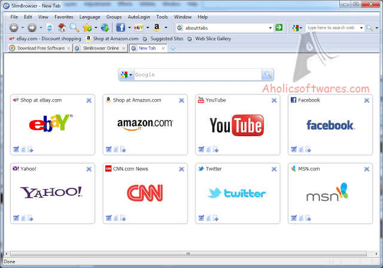
Task: Click the globe translate icon
Action: click(105, 28)
